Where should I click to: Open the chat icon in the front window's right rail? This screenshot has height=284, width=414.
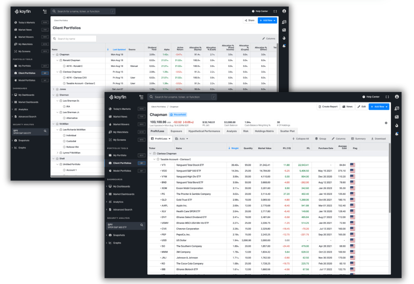397,109
